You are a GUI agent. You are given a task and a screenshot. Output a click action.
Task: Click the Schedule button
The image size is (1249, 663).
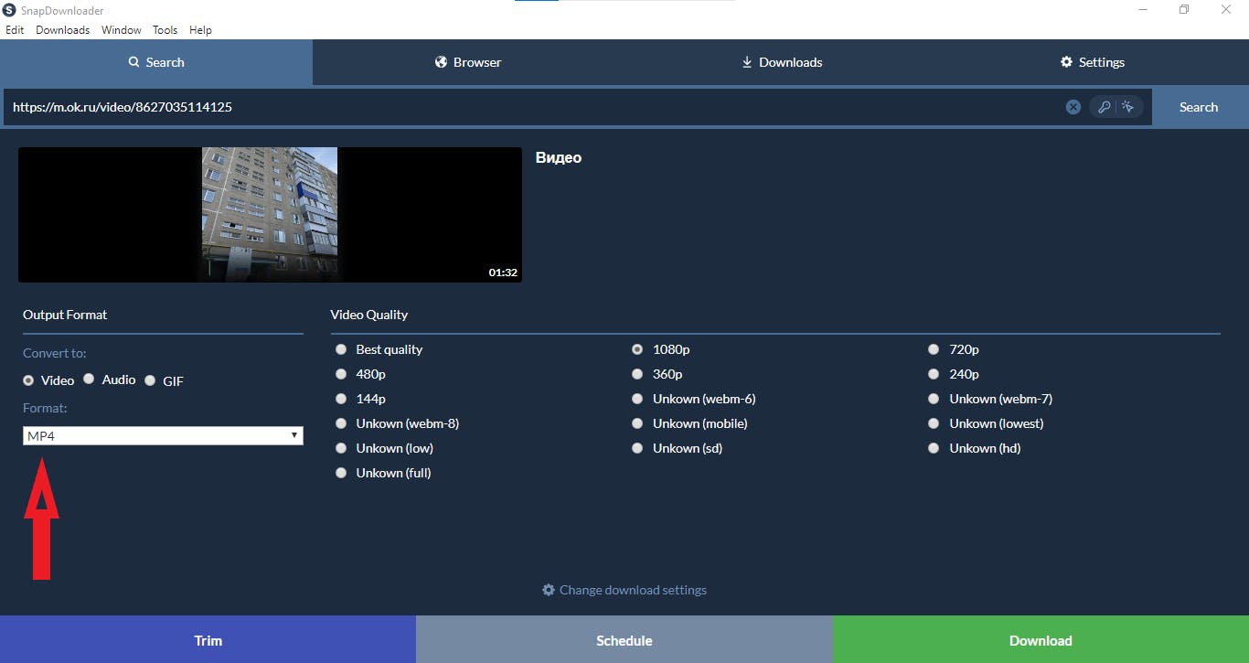(624, 640)
